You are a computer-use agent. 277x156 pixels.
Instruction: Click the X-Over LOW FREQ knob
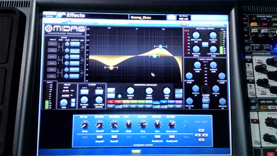(x=99, y=100)
